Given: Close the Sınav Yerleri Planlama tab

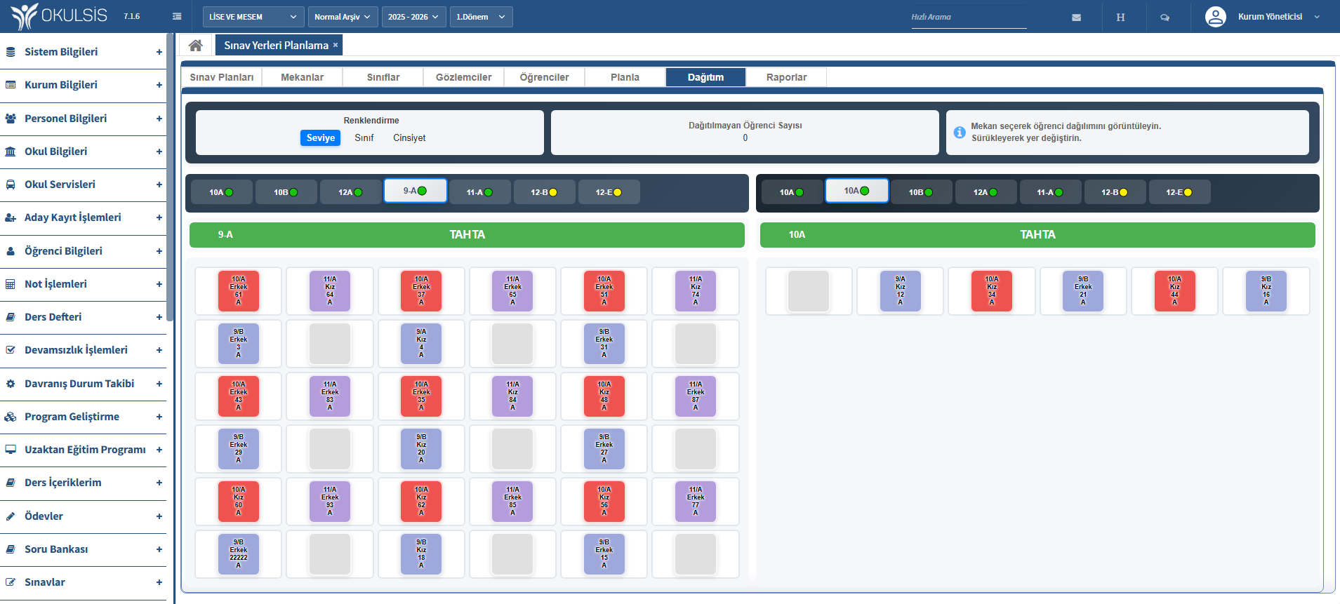Looking at the screenshot, I should [336, 45].
